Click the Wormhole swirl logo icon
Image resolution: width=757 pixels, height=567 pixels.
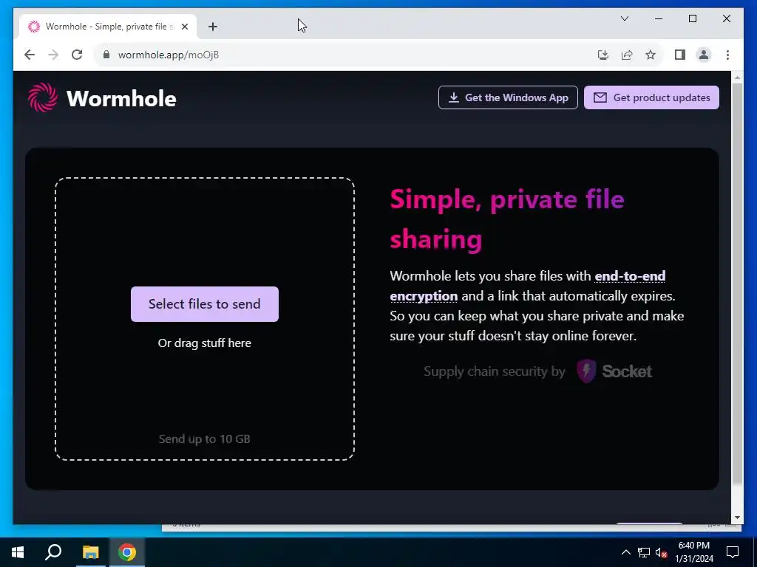[42, 97]
